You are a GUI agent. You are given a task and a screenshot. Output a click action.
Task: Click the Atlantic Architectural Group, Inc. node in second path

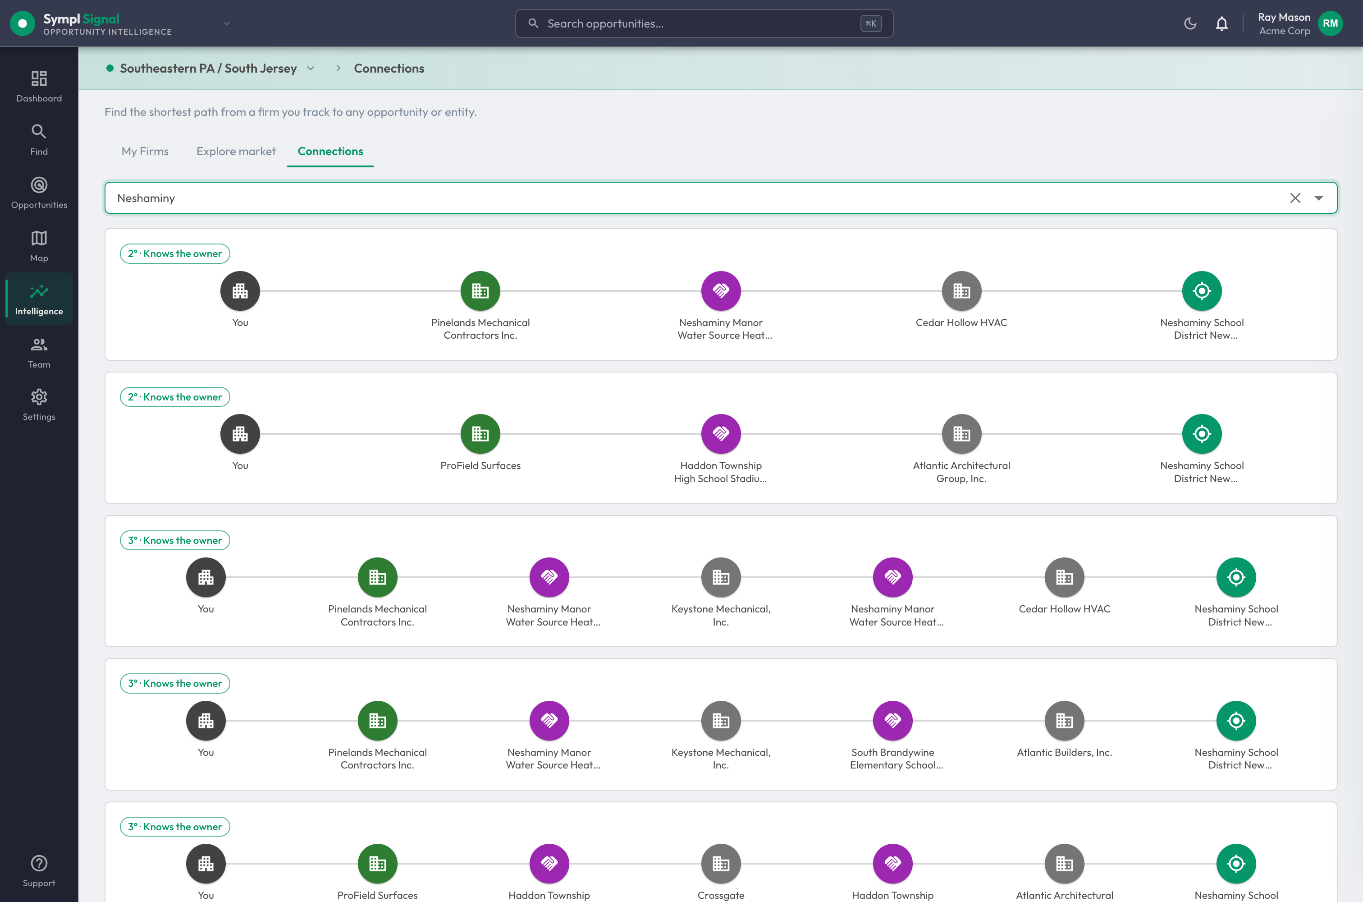[961, 434]
